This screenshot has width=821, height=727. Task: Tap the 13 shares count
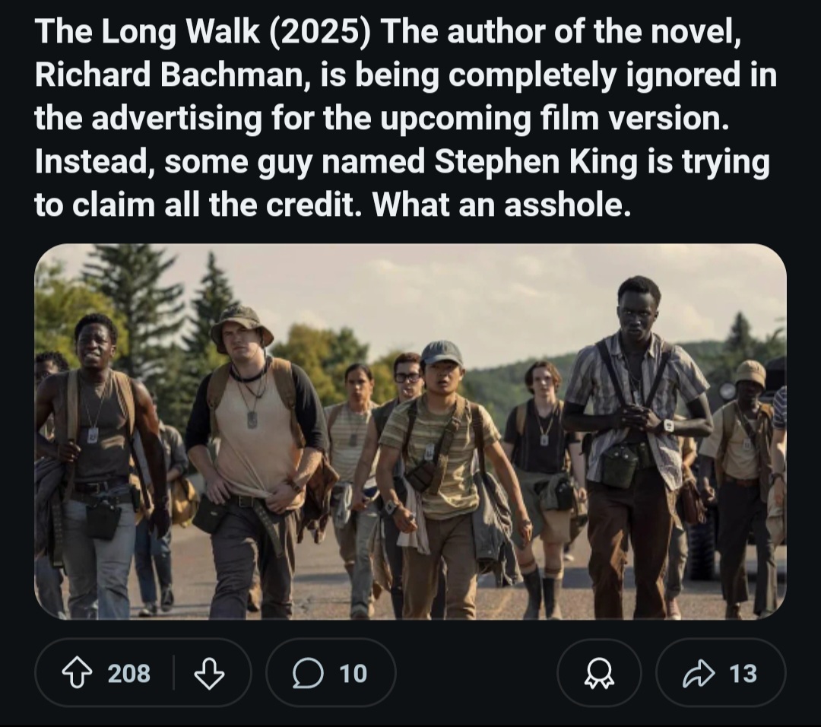[743, 673]
